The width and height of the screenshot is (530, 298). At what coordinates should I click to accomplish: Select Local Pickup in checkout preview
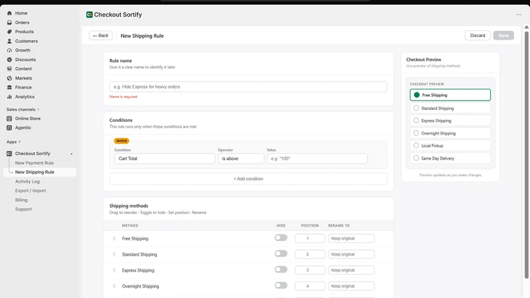tap(450, 146)
